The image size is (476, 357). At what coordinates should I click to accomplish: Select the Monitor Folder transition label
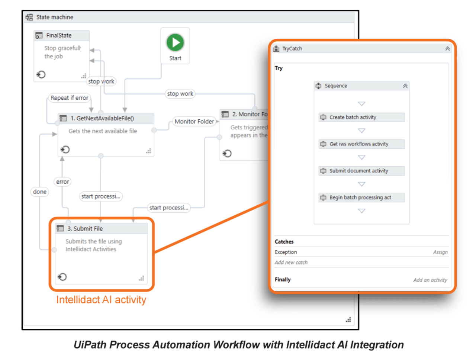click(194, 122)
